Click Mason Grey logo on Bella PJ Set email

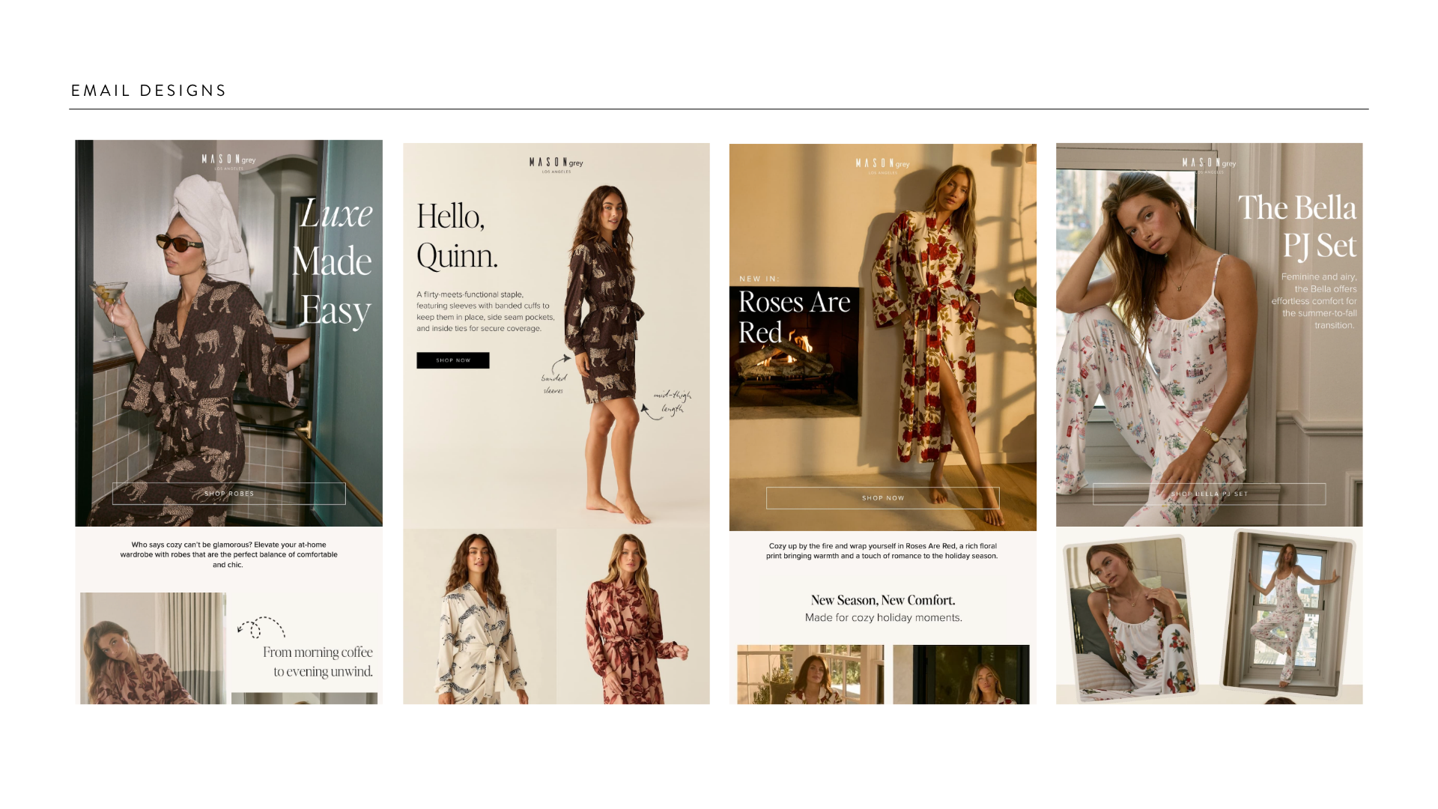pos(1209,164)
